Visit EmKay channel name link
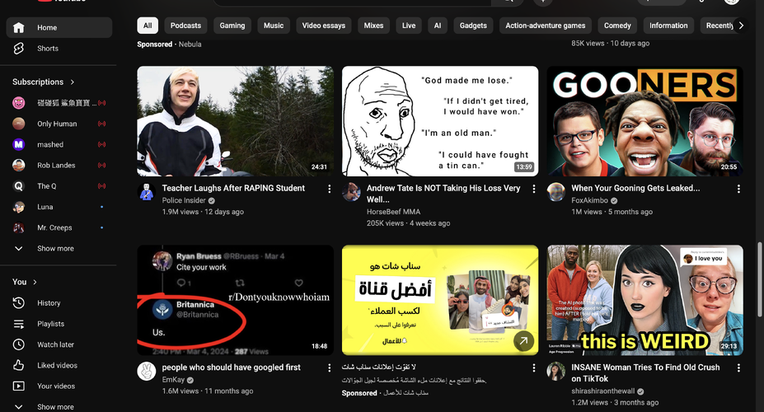764x412 pixels. point(173,379)
